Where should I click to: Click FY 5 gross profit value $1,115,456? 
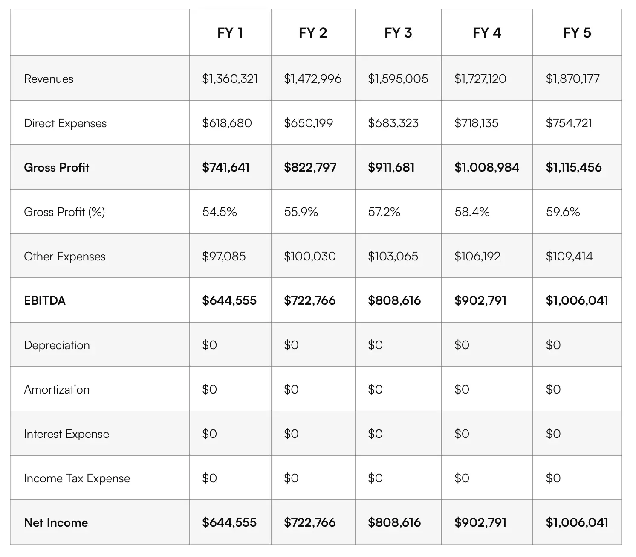pyautogui.click(x=574, y=167)
